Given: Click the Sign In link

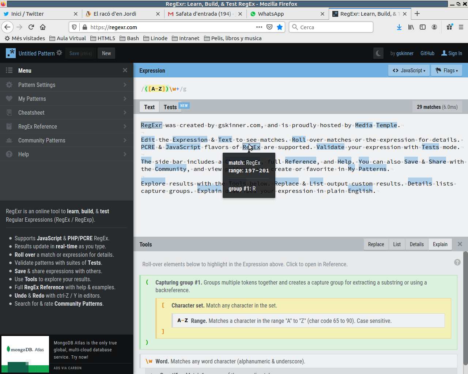Looking at the screenshot, I should click(x=452, y=53).
